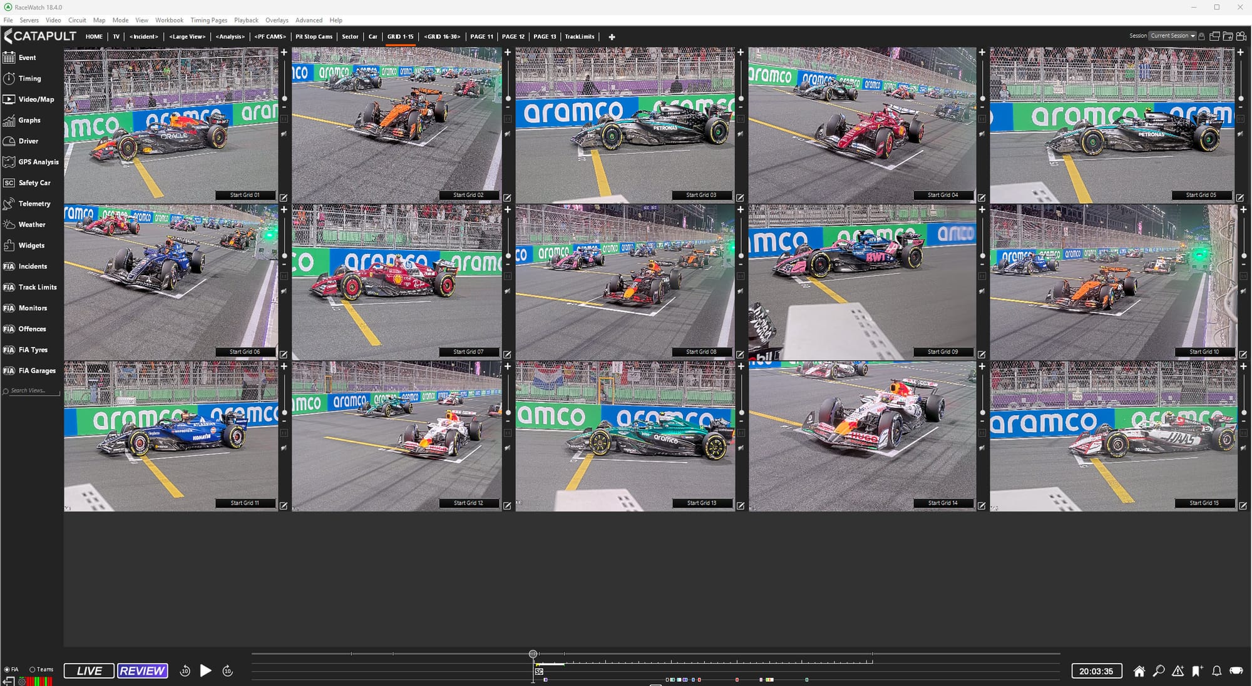Click the home icon beside the clock

click(1139, 671)
